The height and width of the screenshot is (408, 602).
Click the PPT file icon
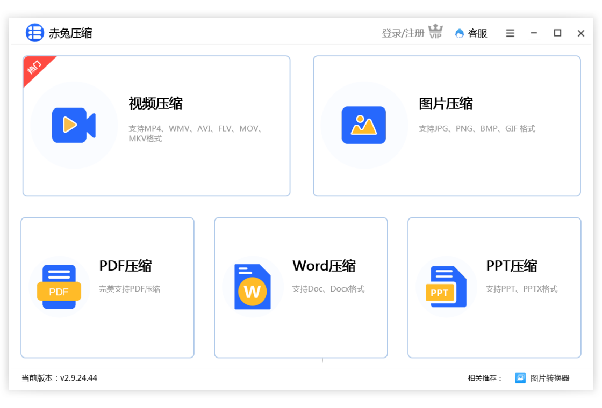(446, 287)
